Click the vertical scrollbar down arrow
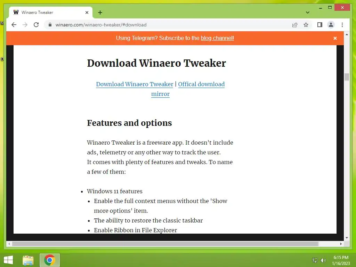 point(347,238)
